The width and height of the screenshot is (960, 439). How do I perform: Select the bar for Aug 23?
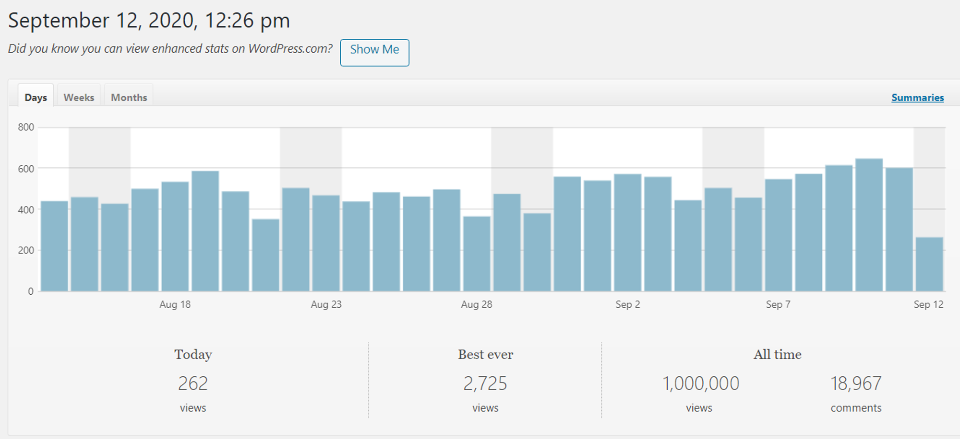326,243
